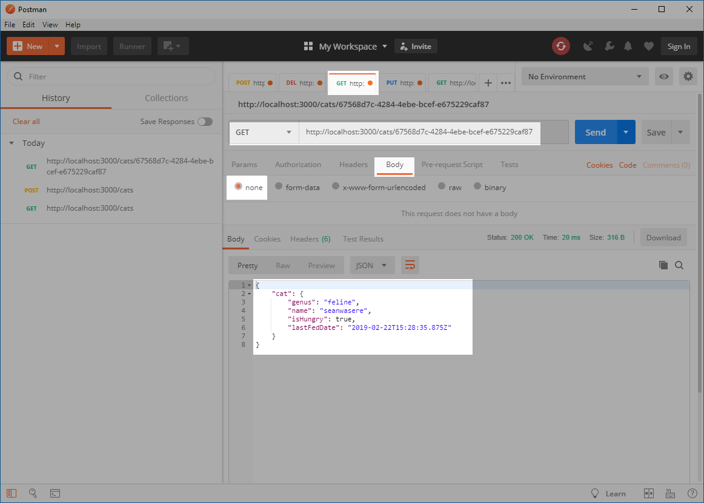This screenshot has height=503, width=704.
Task: Select the raw body radio button
Action: click(442, 186)
